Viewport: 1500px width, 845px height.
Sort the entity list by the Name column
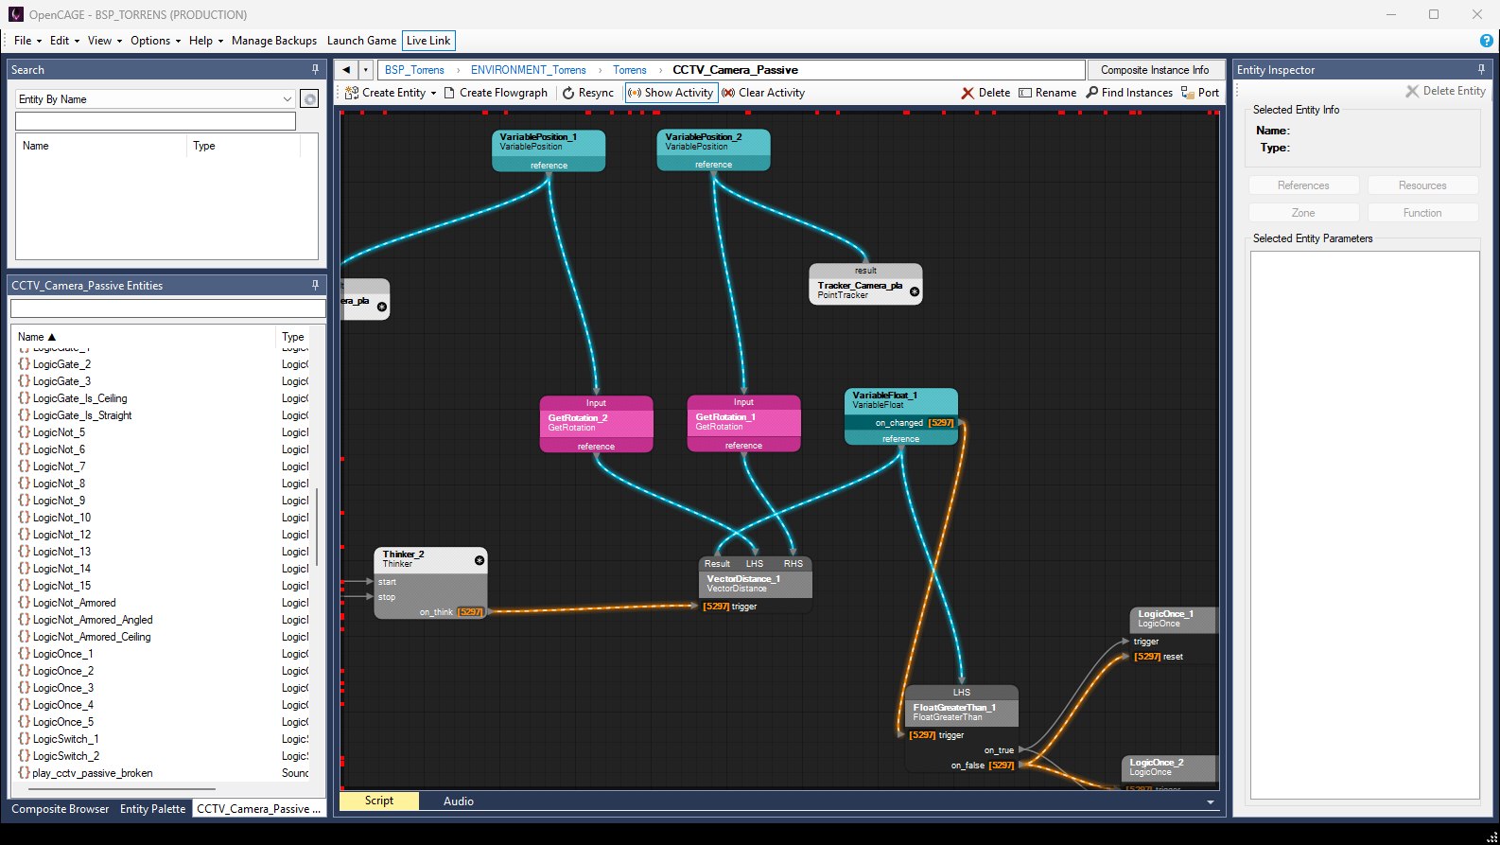(x=145, y=337)
